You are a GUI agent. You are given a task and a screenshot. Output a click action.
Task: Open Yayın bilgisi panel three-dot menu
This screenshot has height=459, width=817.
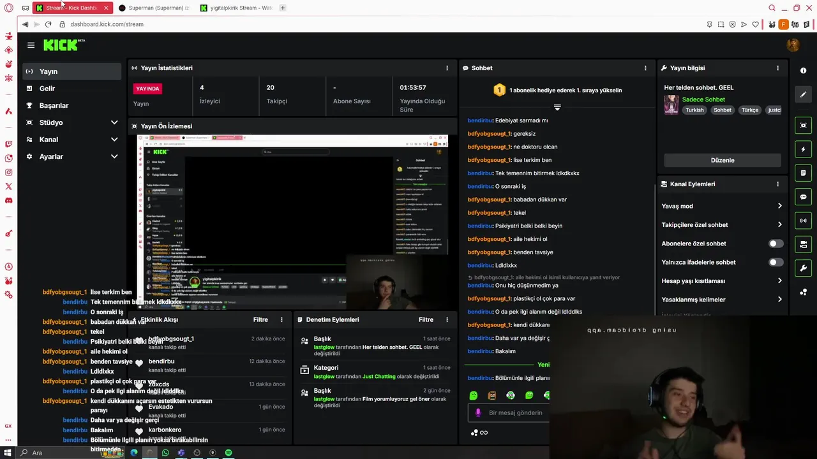pos(777,68)
